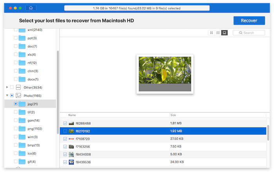Select the gif(4) folder label
Screen dimensions: 274x173
coord(32,162)
